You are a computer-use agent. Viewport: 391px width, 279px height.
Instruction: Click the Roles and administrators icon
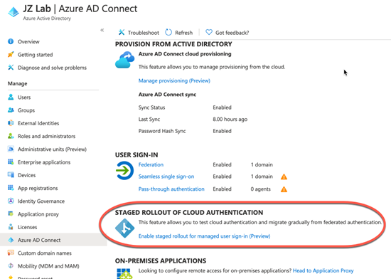tap(11, 136)
